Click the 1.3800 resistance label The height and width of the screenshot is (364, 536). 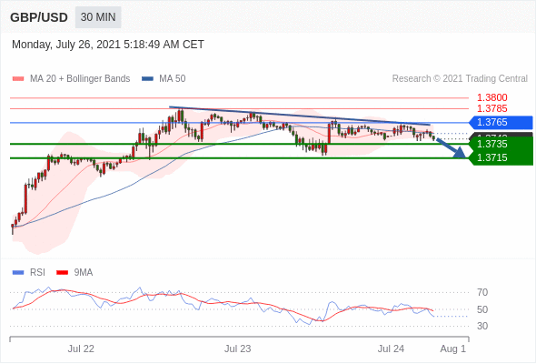pos(491,97)
